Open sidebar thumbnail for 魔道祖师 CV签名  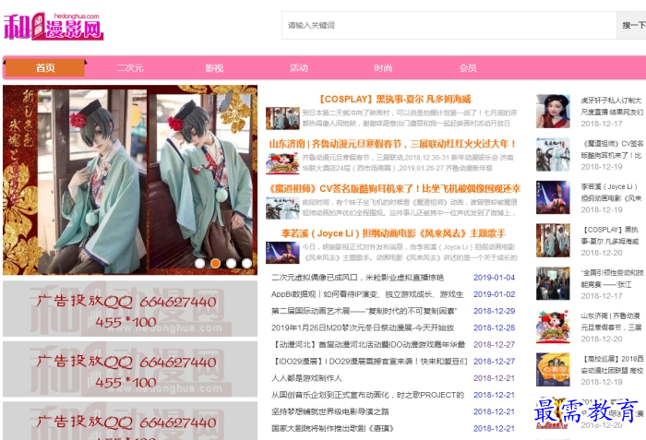(553, 154)
